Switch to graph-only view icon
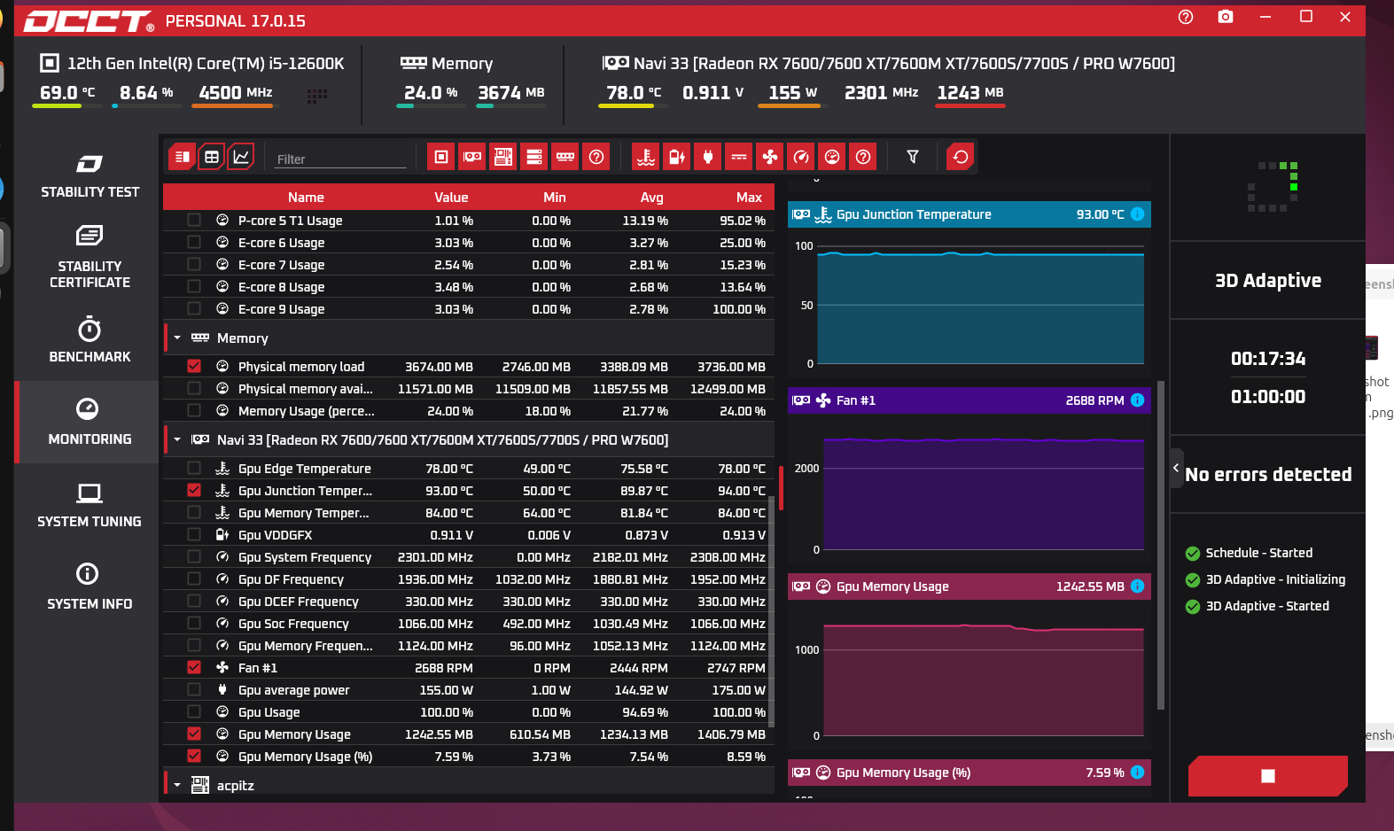This screenshot has width=1394, height=831. coord(241,157)
